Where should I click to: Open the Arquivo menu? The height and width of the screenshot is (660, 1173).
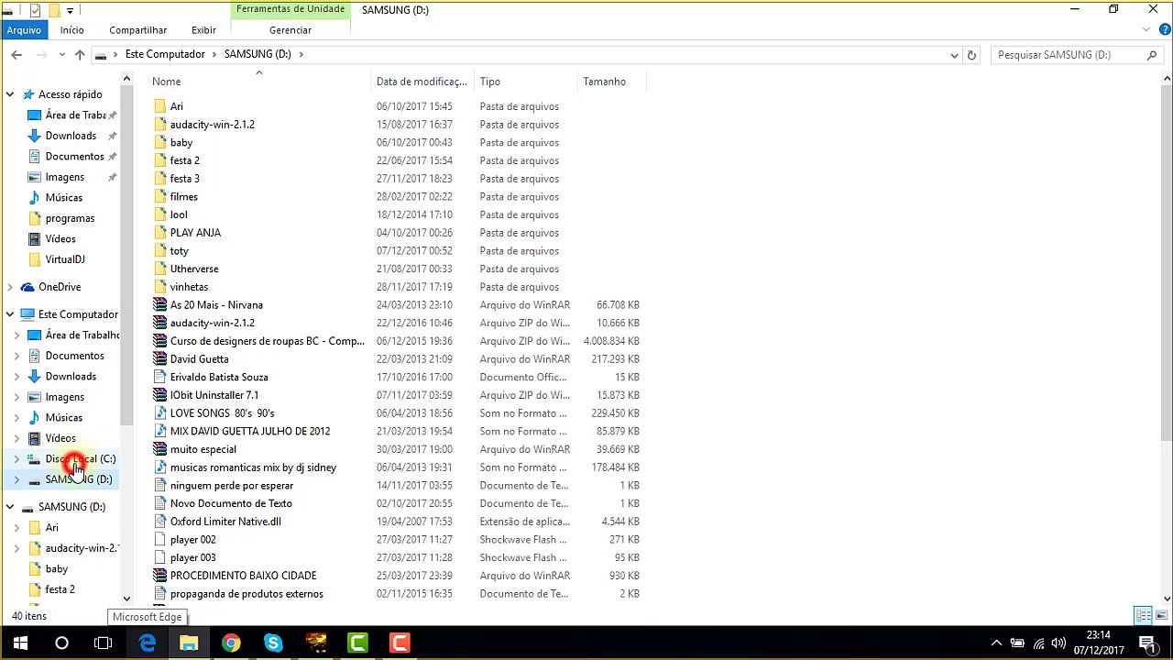[24, 30]
